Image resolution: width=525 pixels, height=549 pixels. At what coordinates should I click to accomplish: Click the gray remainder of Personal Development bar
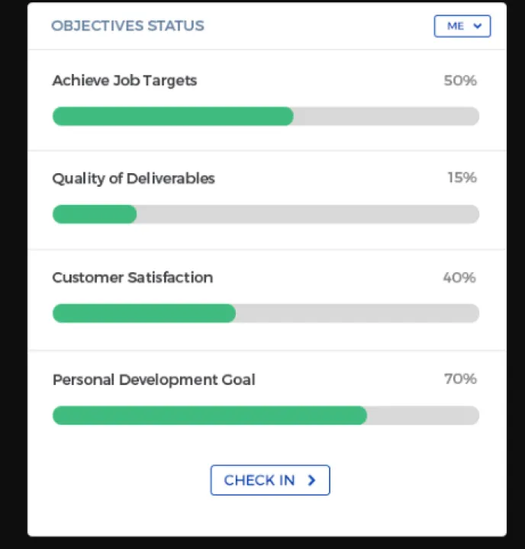pyautogui.click(x=423, y=416)
